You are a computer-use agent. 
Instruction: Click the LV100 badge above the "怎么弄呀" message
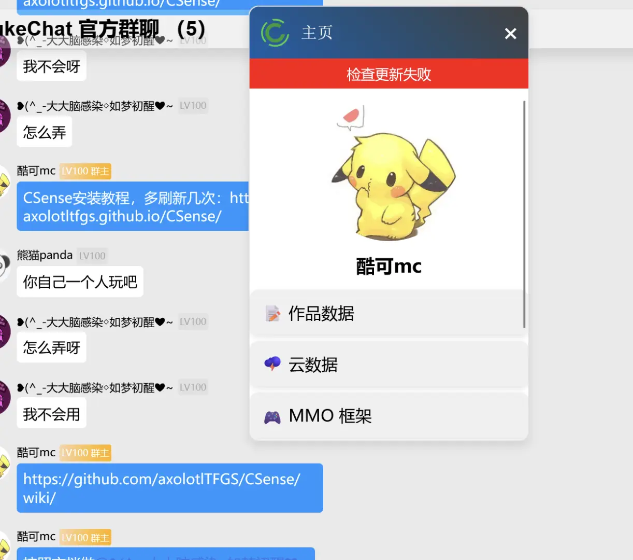pyautogui.click(x=193, y=321)
